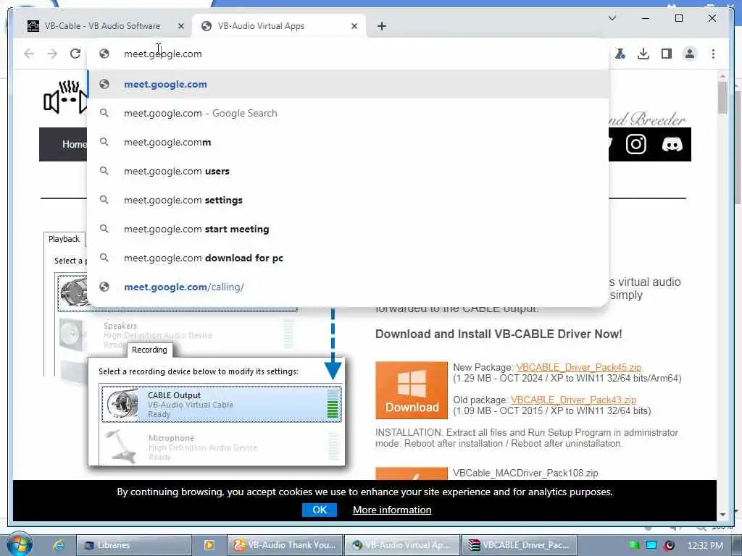742x556 pixels.
Task: Choose 'meet.google.com start meeting' suggestion
Action: tap(348, 229)
